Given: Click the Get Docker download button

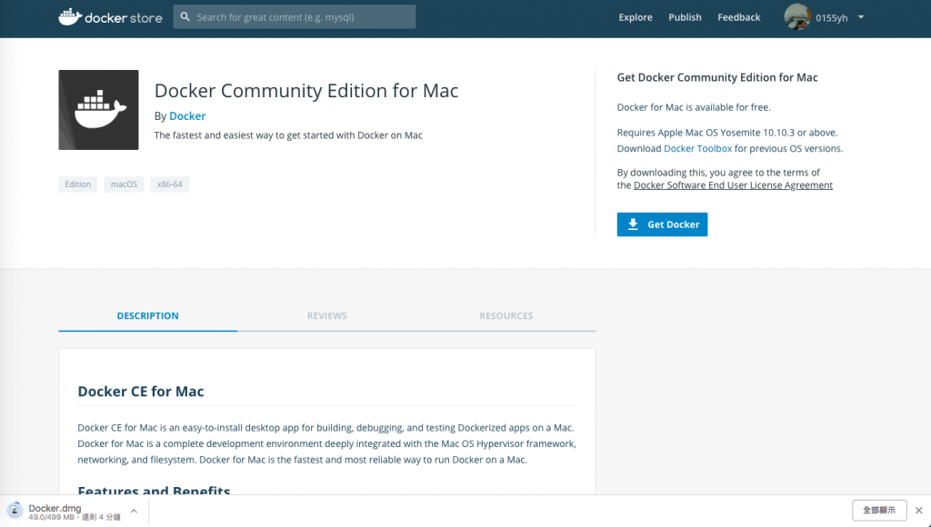Looking at the screenshot, I should click(x=662, y=224).
